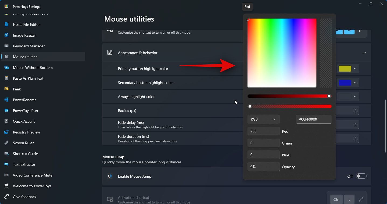
Task: Click the Text Extractor sidebar icon
Action: coord(6,164)
